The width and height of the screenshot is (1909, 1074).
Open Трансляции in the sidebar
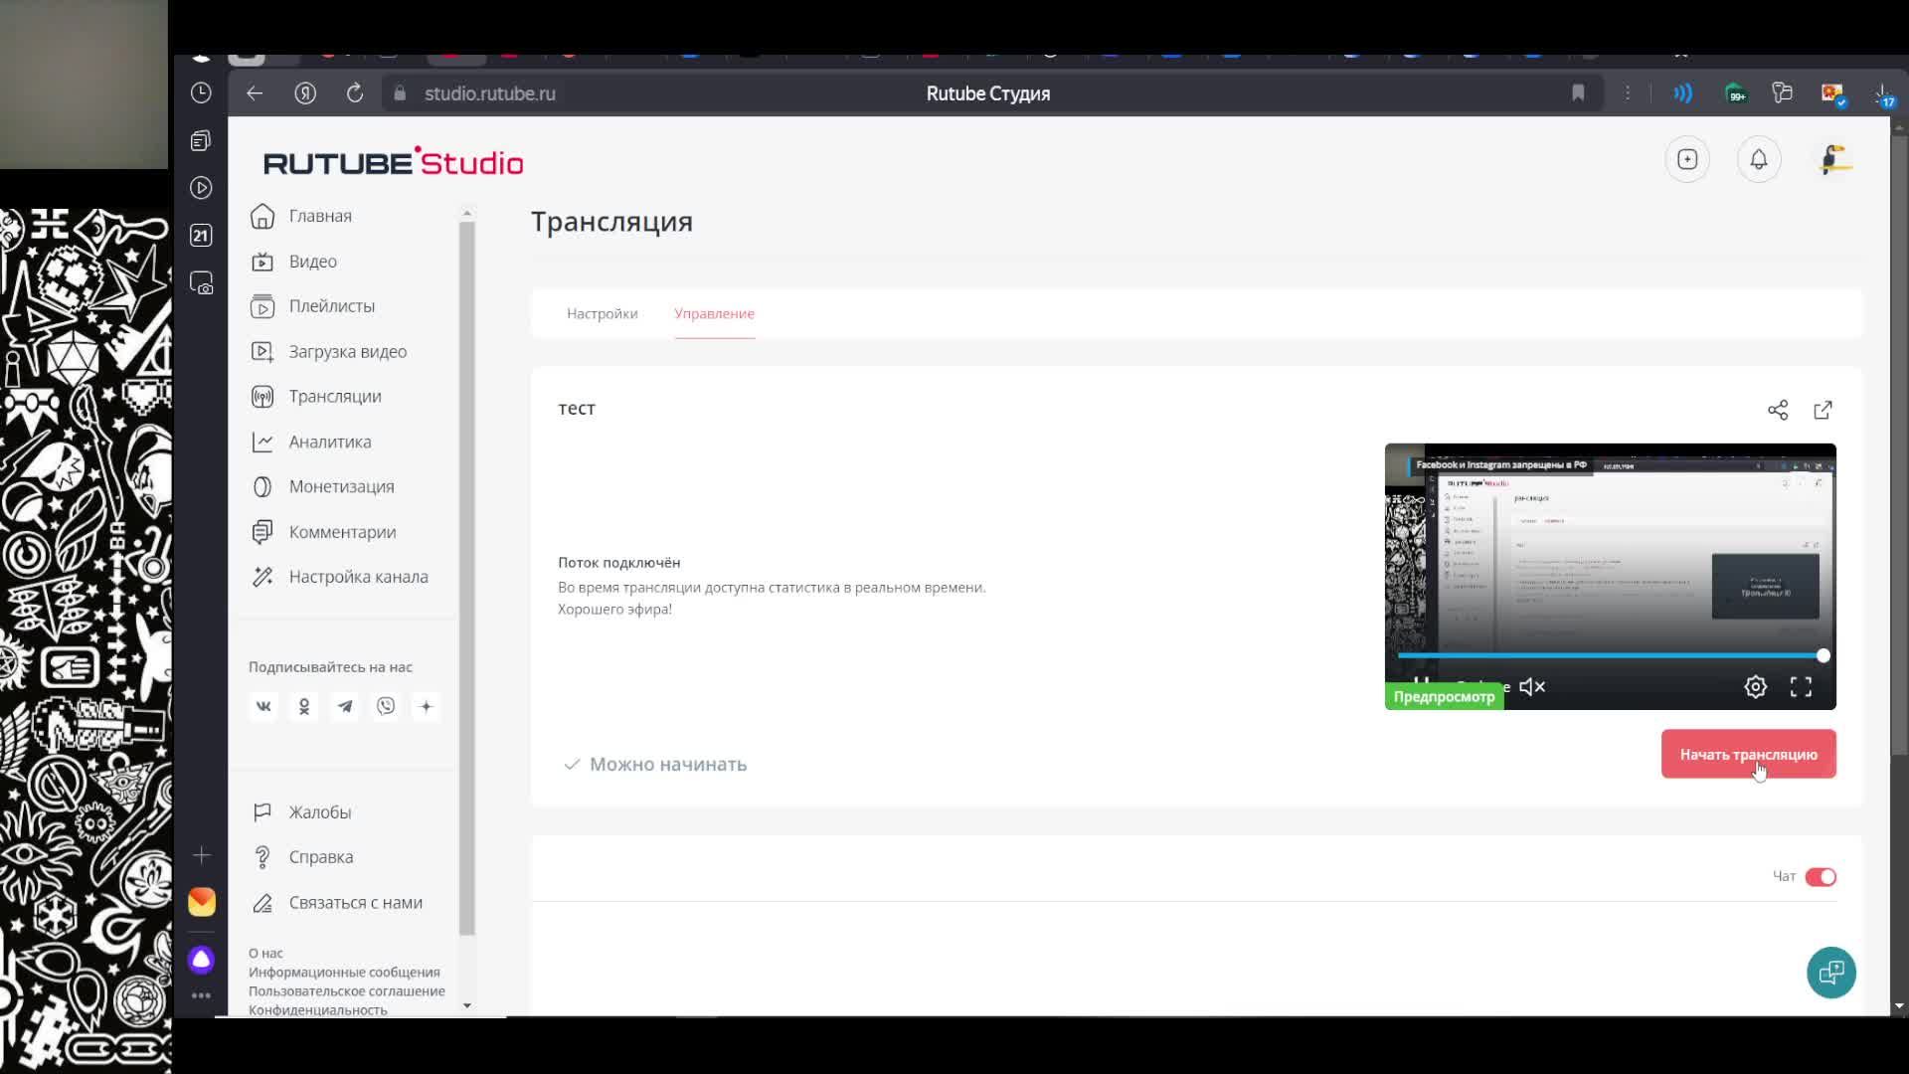334,396
